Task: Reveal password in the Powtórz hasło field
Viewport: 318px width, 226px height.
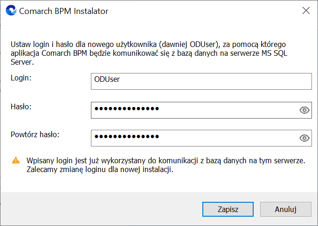Action: click(x=304, y=138)
